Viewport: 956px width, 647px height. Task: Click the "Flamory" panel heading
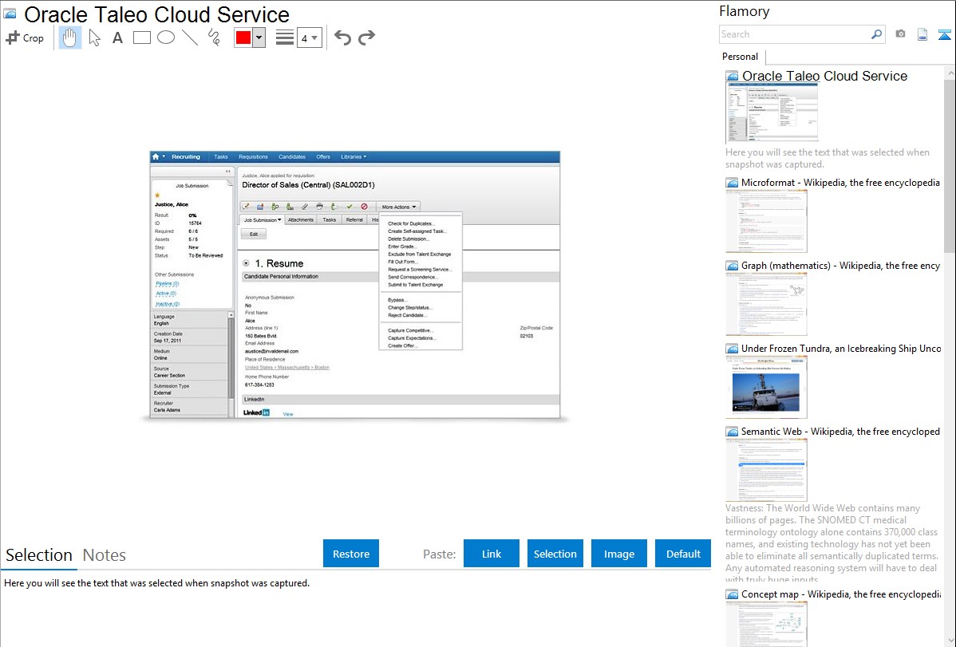(x=744, y=11)
